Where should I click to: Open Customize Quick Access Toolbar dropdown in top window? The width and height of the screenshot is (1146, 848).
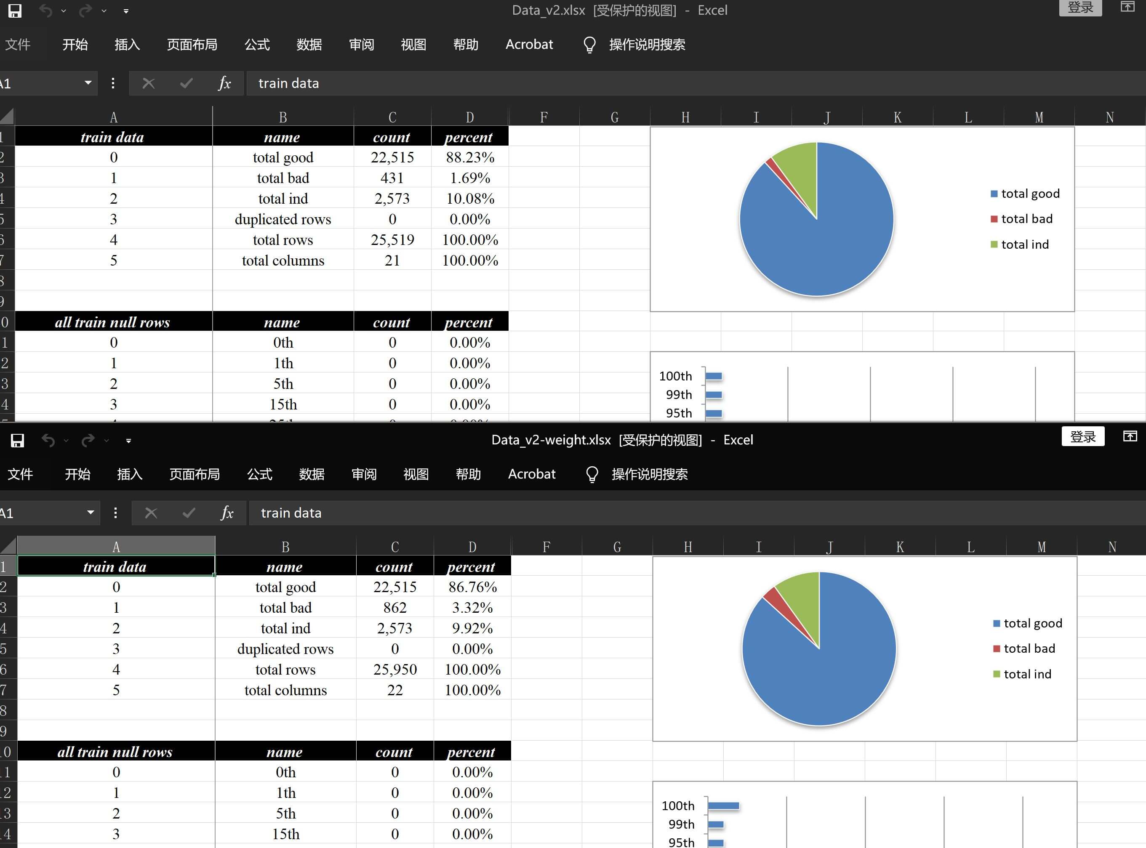(126, 11)
